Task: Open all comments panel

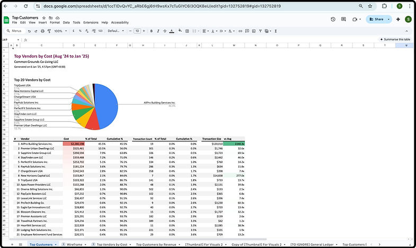Action: pos(343,19)
